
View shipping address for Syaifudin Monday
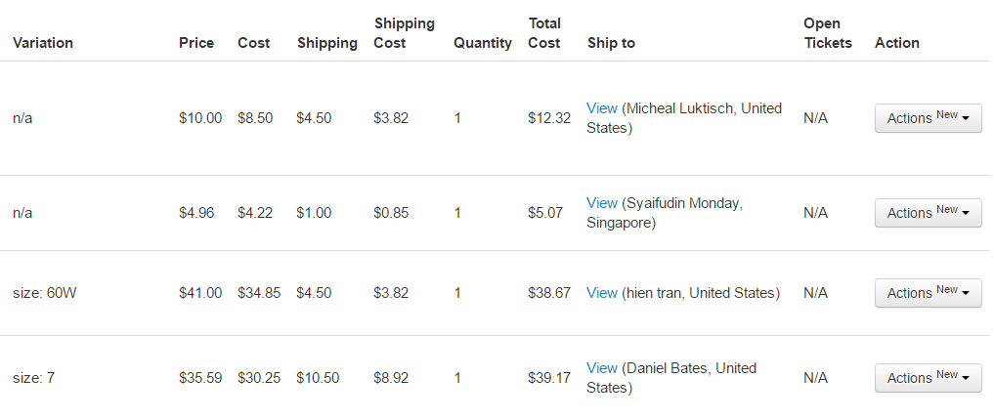[602, 203]
